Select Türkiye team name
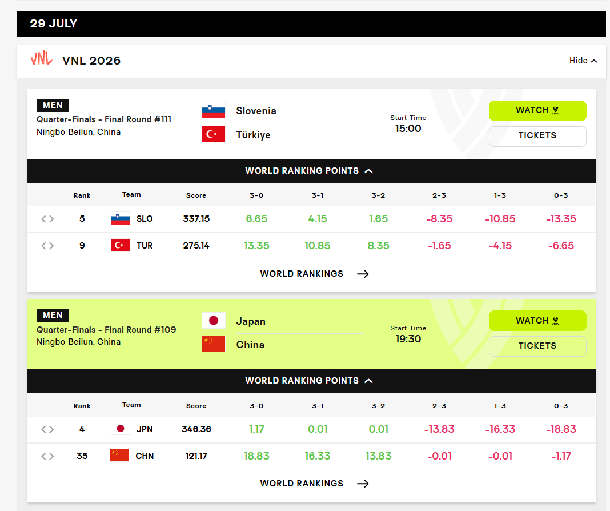Viewport: 610px width, 511px height. click(253, 135)
